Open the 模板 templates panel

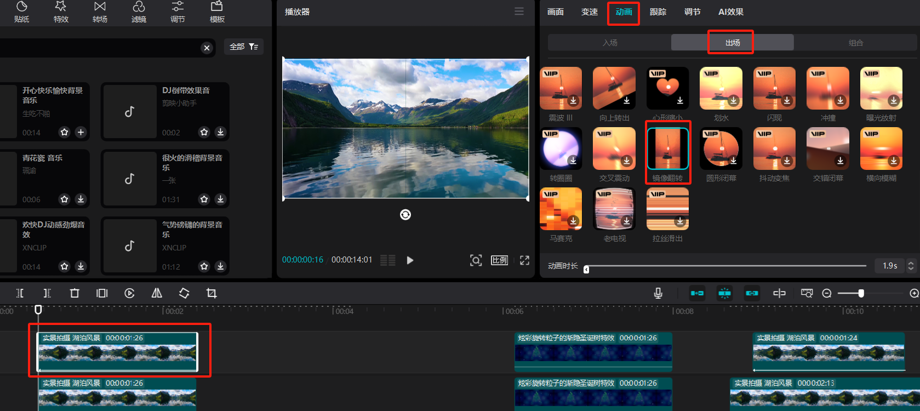click(217, 12)
